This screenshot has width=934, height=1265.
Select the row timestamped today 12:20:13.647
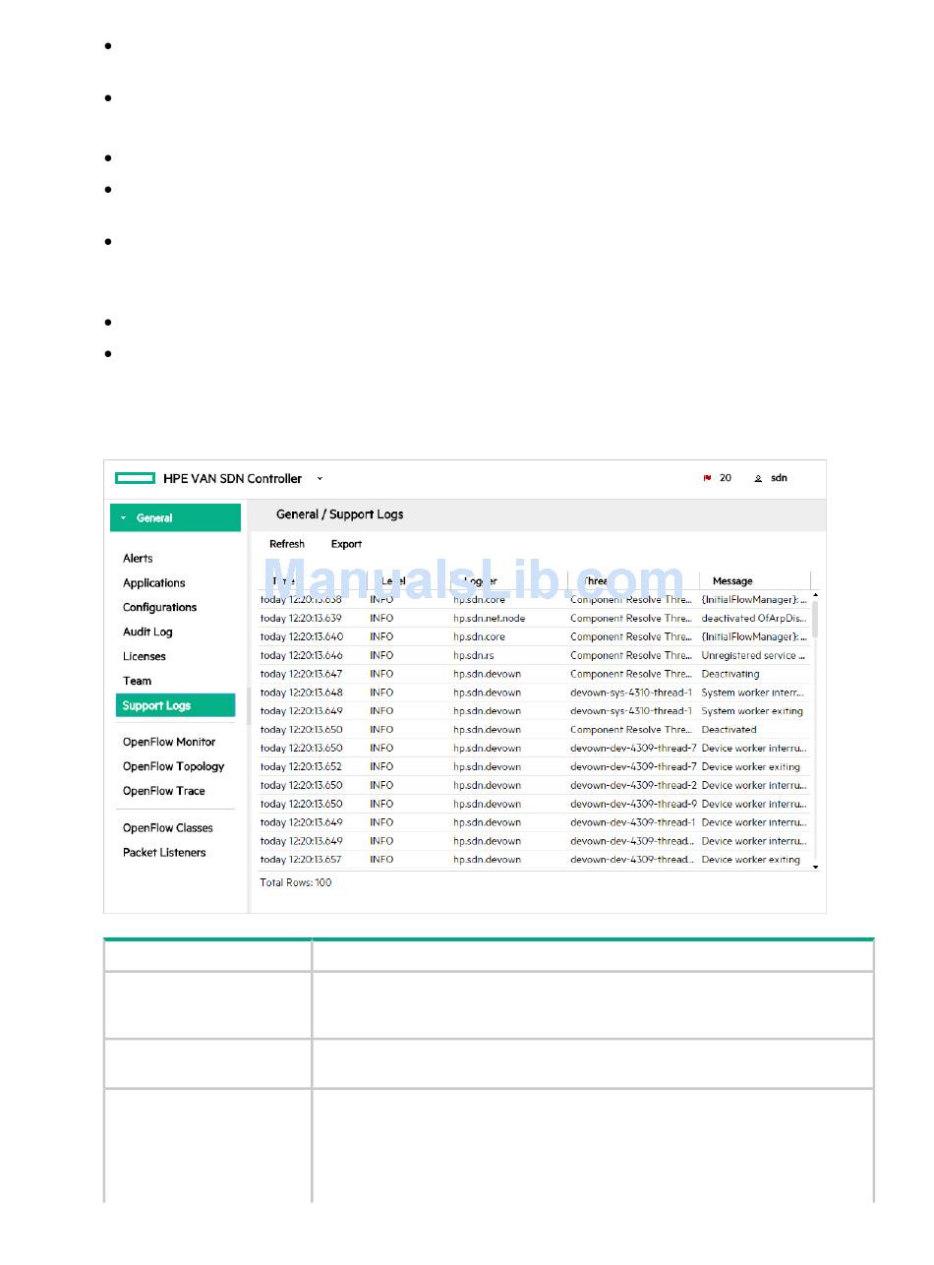tap(535, 675)
